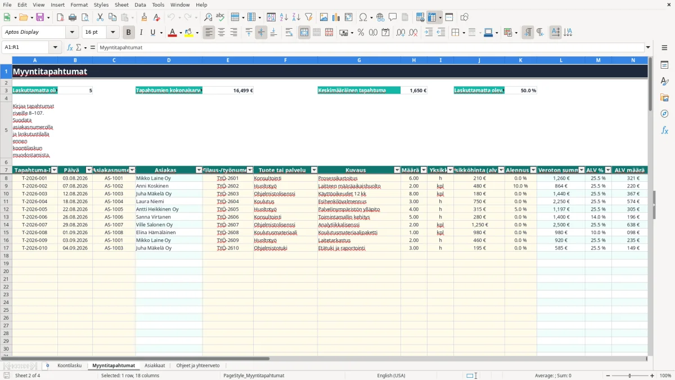Toggle merge and center cells
This screenshot has height=380, width=675.
(x=304, y=33)
